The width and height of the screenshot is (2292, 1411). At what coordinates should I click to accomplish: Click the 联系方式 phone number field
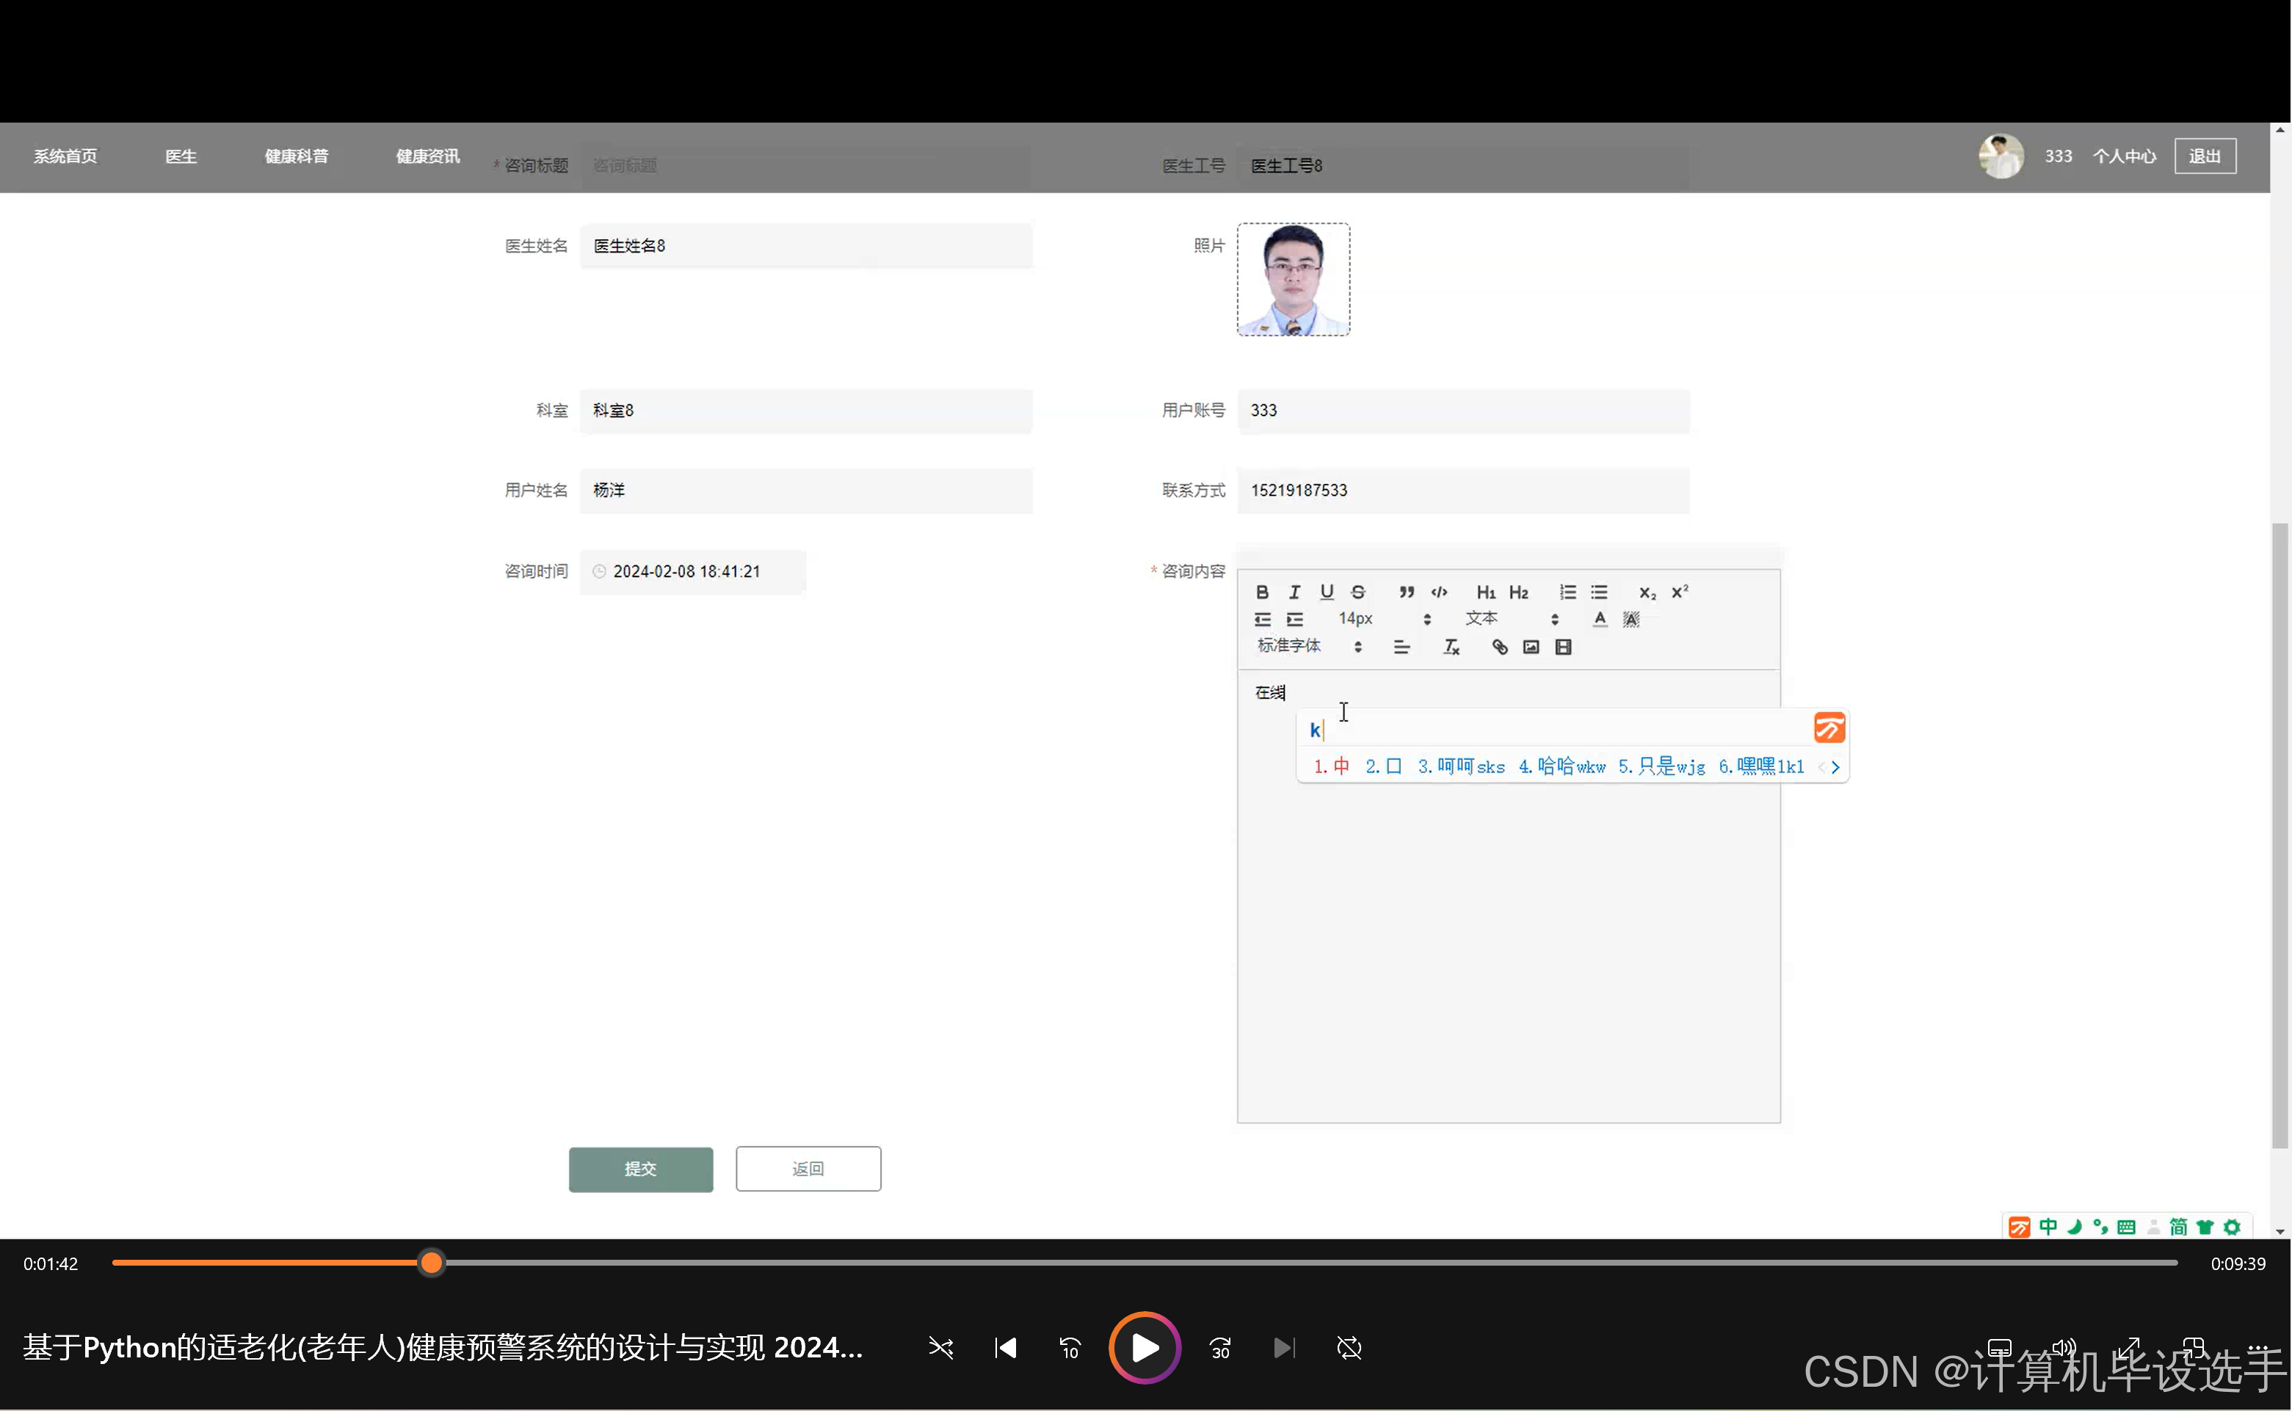point(1463,490)
